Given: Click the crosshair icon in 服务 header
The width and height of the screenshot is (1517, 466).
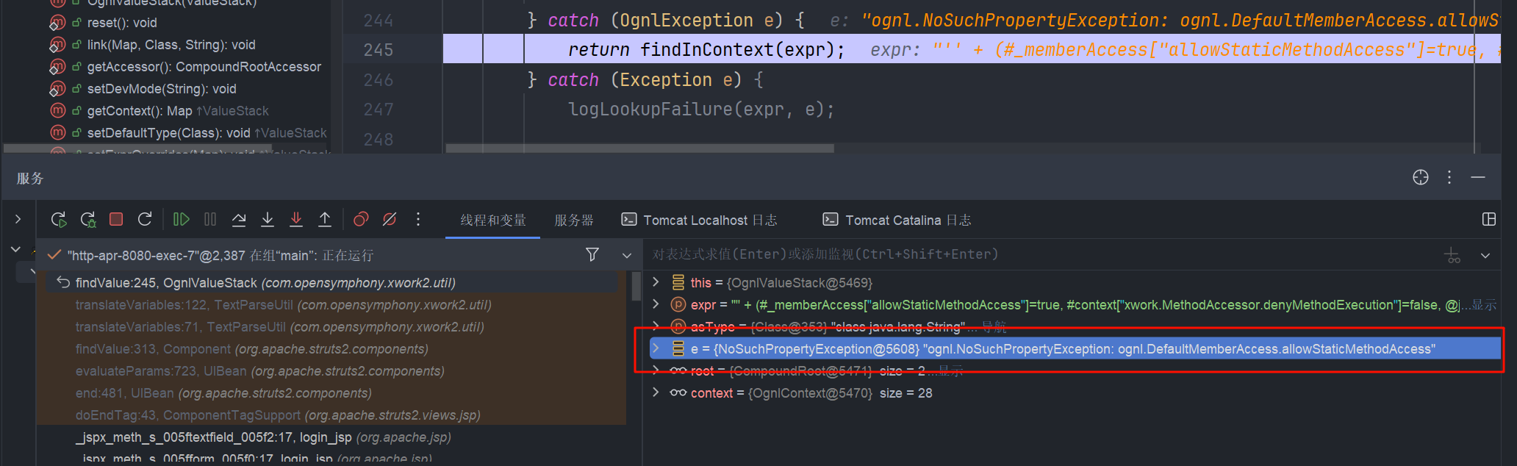Looking at the screenshot, I should (1421, 177).
